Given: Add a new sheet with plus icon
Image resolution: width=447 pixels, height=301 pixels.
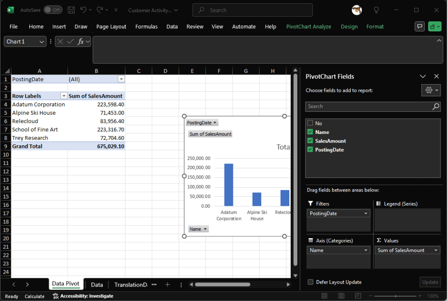Looking at the screenshot, I should 167,284.
